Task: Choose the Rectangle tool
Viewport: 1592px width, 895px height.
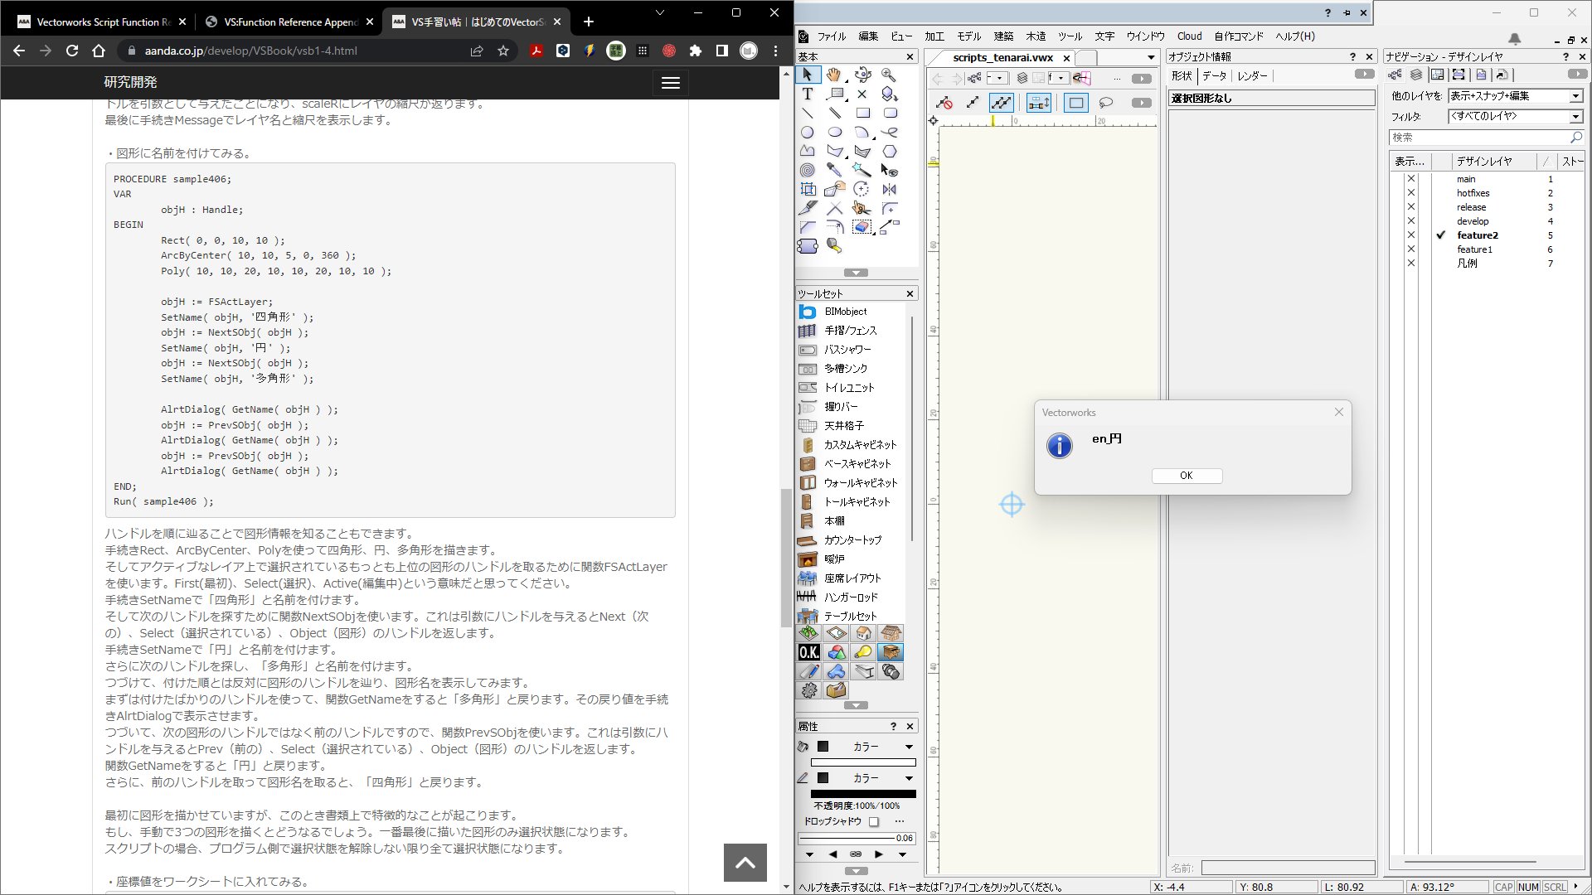Action: 863,112
